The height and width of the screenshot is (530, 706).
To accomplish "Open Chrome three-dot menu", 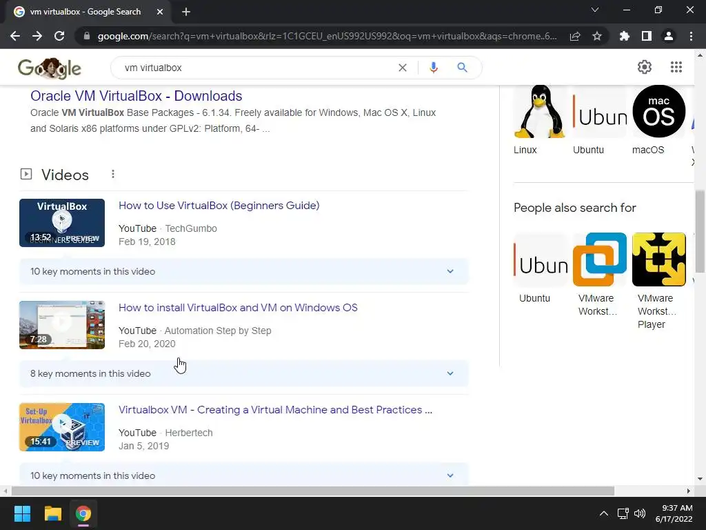I will point(691,36).
